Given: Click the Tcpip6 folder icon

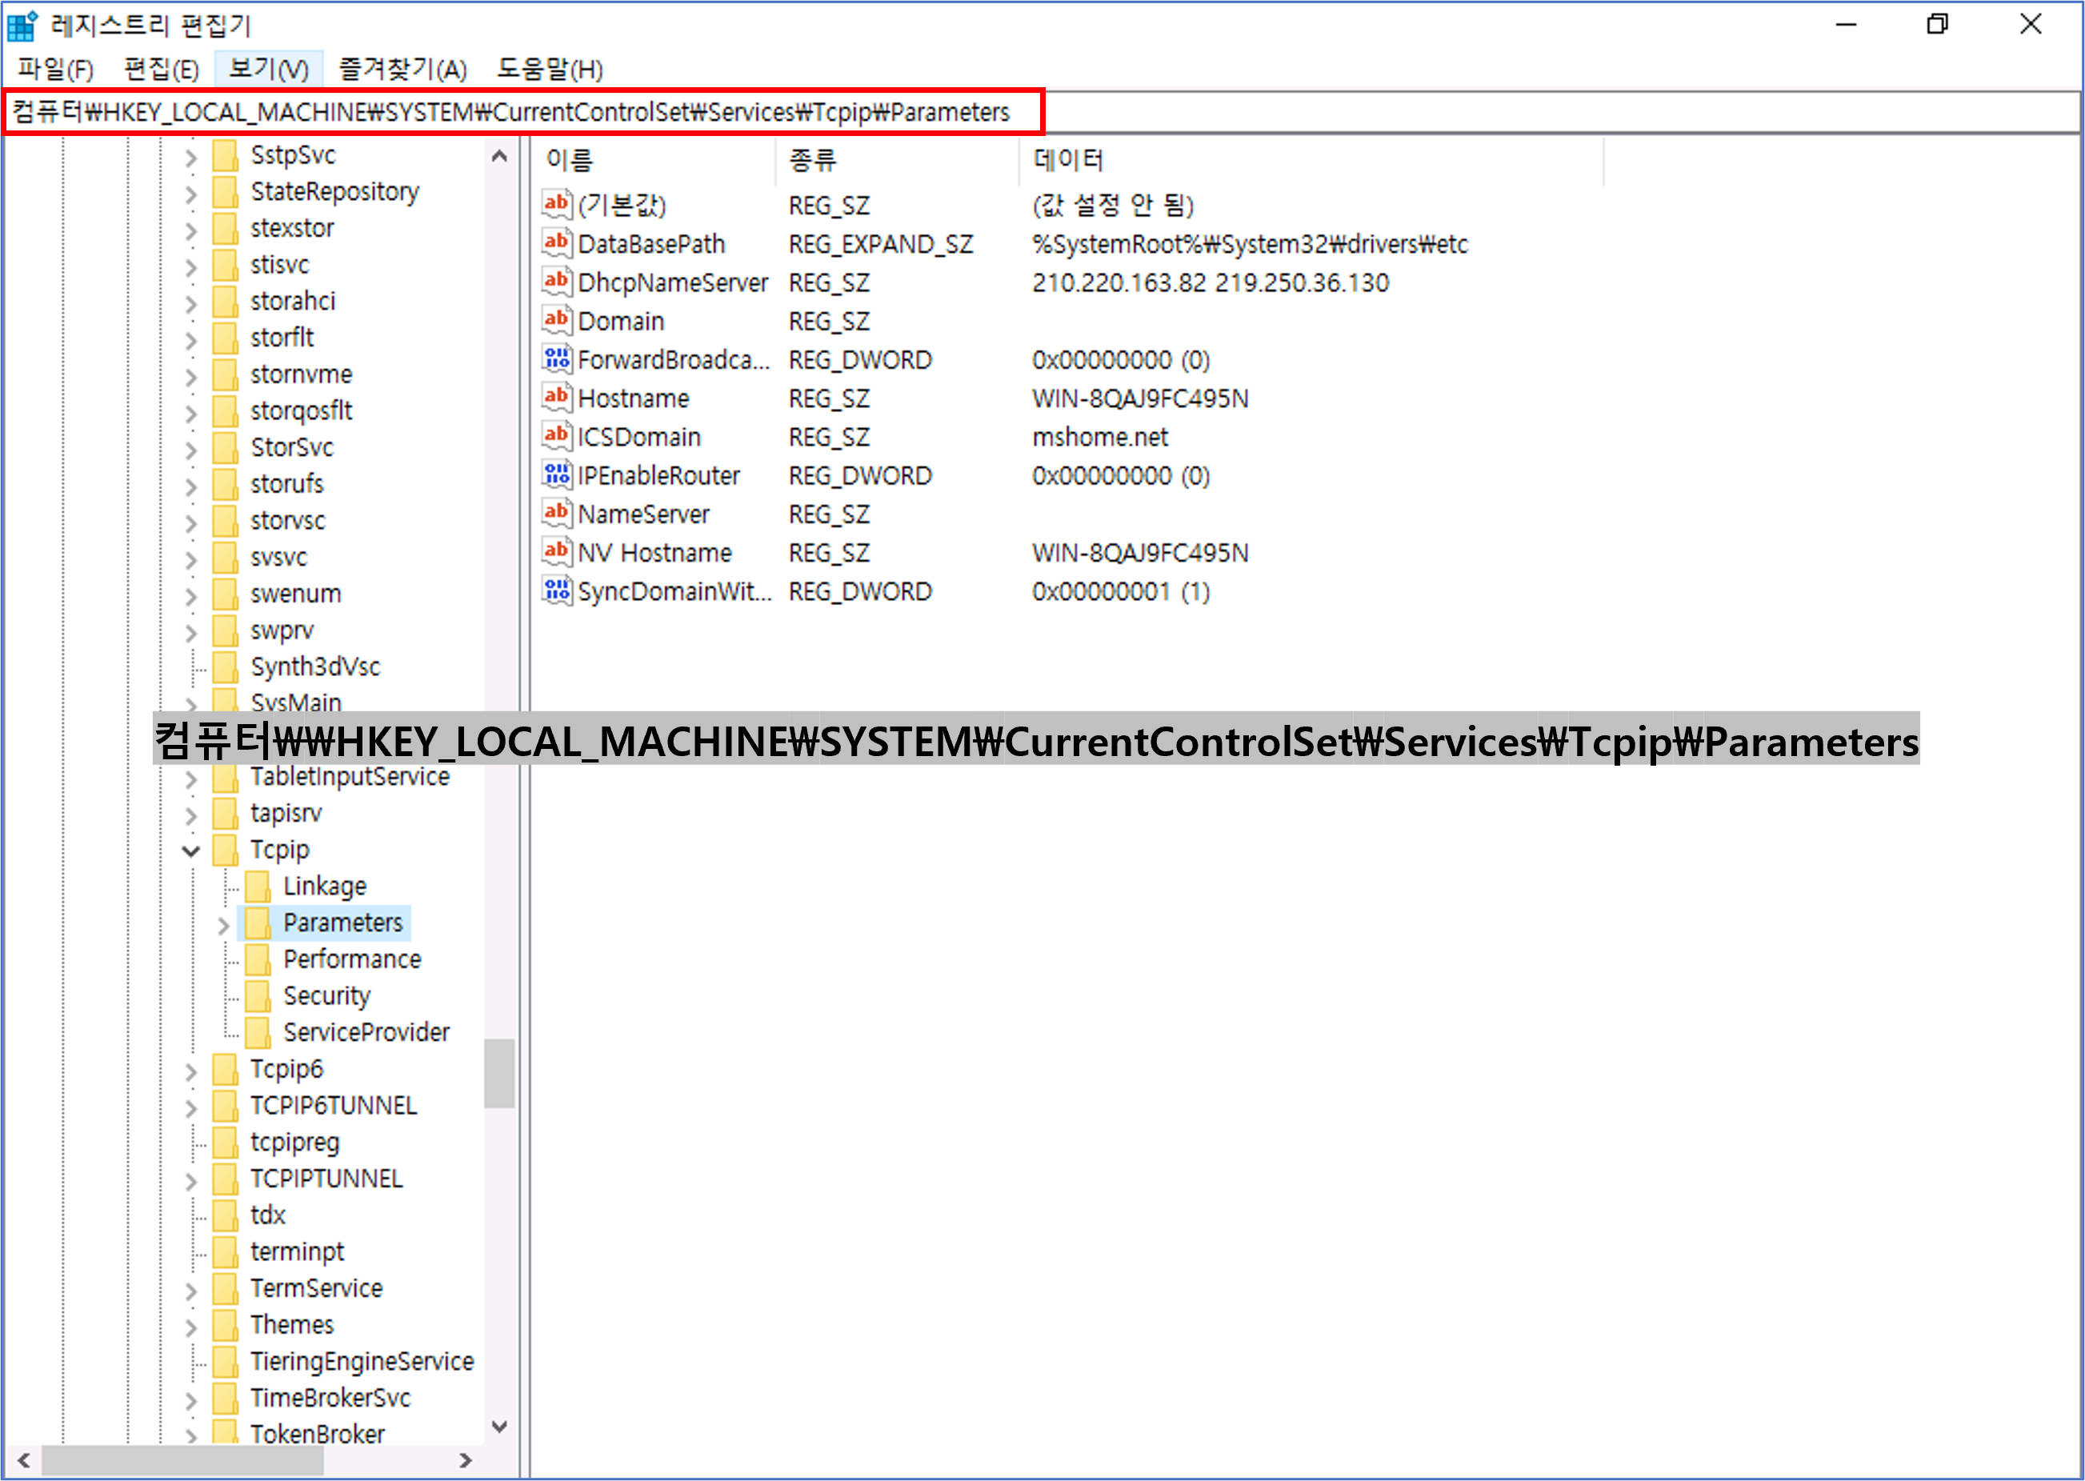Looking at the screenshot, I should point(225,1069).
